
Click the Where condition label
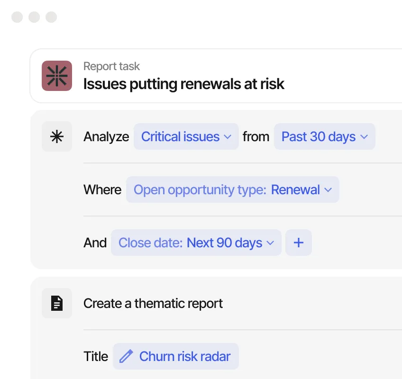102,189
